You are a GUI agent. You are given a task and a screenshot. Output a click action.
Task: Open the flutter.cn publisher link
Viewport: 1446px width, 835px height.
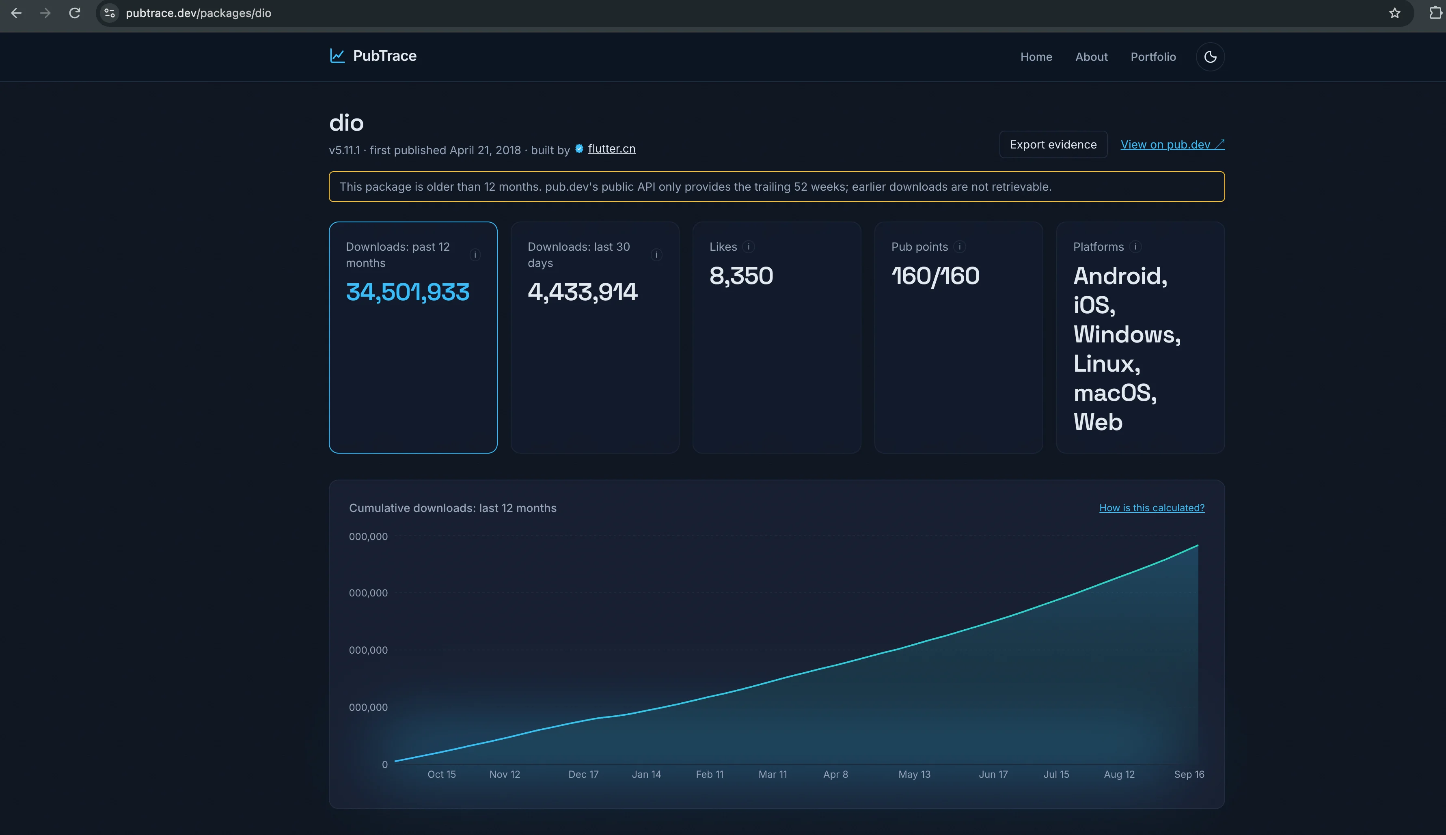pyautogui.click(x=611, y=148)
